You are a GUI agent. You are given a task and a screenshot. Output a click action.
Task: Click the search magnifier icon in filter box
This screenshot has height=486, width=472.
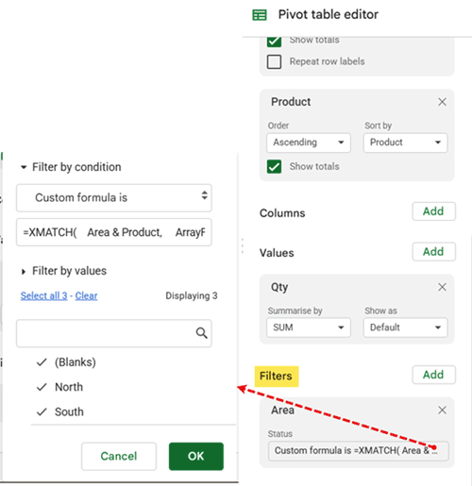pyautogui.click(x=201, y=333)
